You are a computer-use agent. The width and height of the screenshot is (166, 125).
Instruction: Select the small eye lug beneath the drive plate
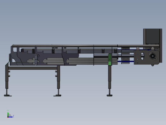(153, 65)
